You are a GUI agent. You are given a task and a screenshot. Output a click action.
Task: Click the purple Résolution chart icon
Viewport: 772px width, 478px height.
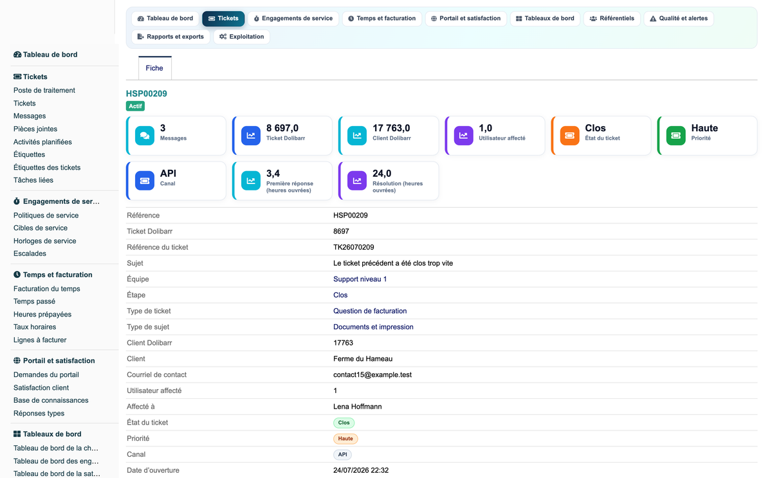[357, 181]
